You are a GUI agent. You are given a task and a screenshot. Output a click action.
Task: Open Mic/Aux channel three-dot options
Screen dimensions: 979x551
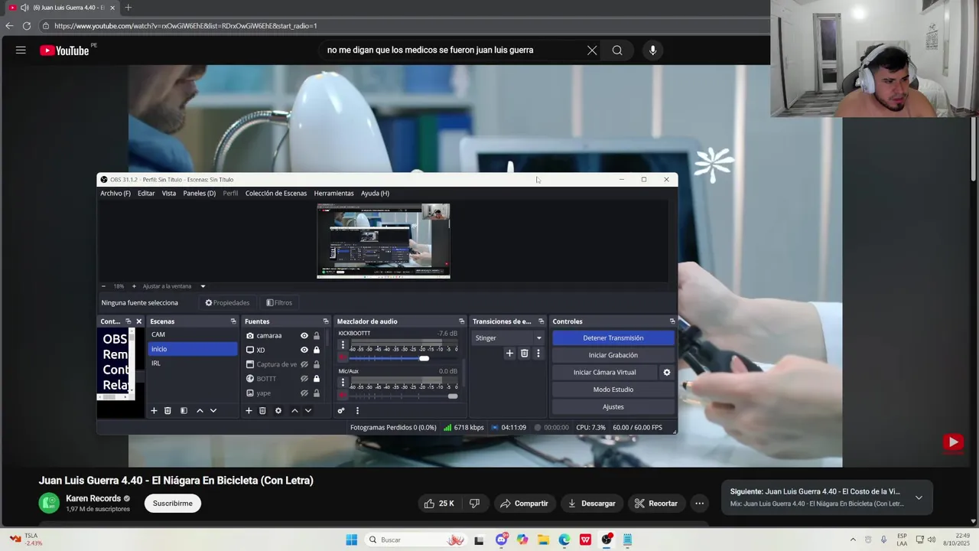tap(343, 383)
